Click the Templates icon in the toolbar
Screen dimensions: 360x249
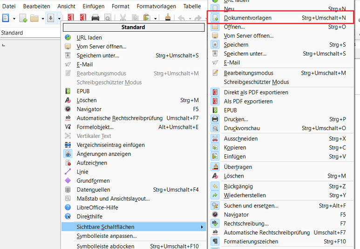23,18
